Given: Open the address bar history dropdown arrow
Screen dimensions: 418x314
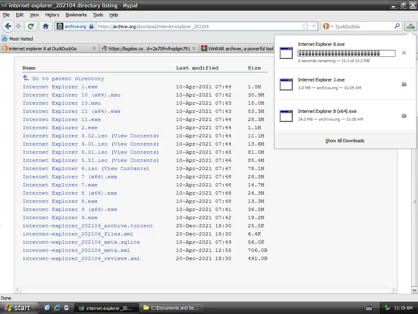Looking at the screenshot, I should (x=314, y=26).
